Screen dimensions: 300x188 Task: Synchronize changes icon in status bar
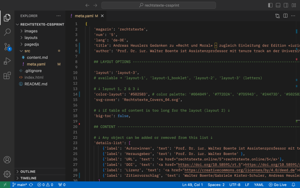(31, 185)
